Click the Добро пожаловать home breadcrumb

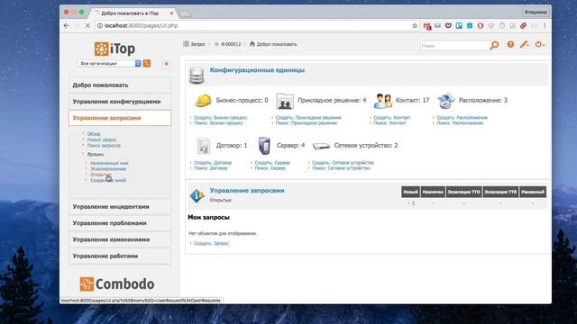pyautogui.click(x=273, y=44)
